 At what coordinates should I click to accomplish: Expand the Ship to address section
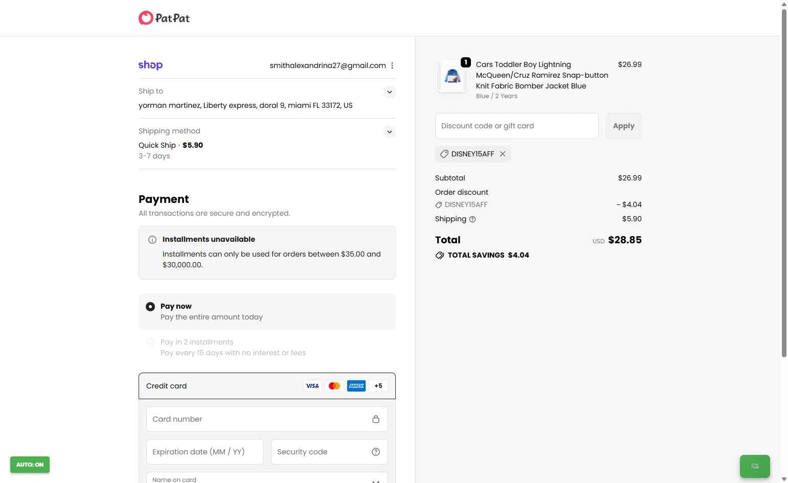click(390, 92)
